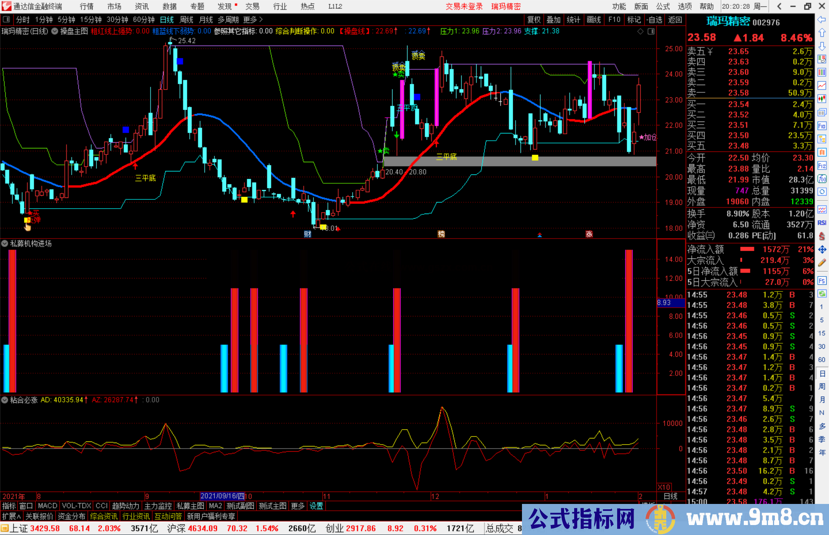Switch to 5-minute period in sidebar
Image resolution: width=829 pixels, height=535 pixels.
[x=822, y=320]
